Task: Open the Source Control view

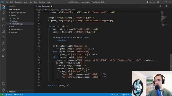Action: [3, 19]
